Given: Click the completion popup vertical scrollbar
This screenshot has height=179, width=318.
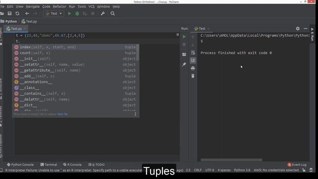Looking at the screenshot, I should click(138, 52).
